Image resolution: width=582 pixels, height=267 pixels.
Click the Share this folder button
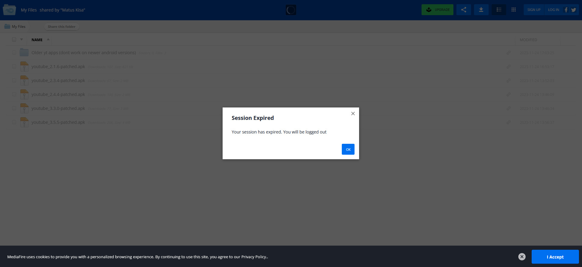pyautogui.click(x=62, y=27)
